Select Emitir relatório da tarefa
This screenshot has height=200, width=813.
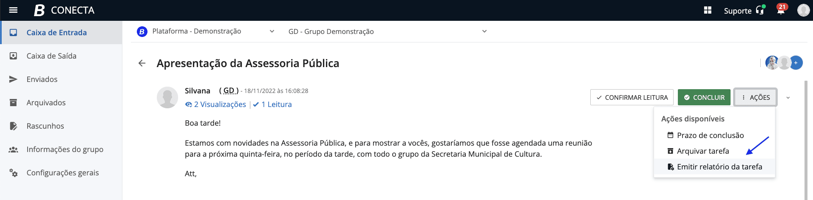tap(719, 167)
